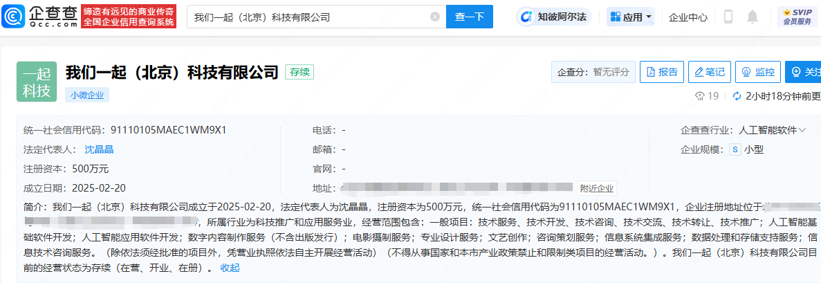The width and height of the screenshot is (821, 285).
Task: Open the 知彼阿尔法 assistant
Action: (554, 17)
